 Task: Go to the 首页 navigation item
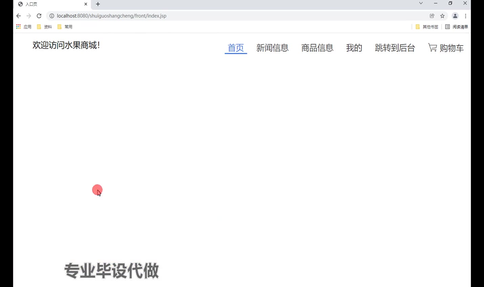[x=236, y=48]
